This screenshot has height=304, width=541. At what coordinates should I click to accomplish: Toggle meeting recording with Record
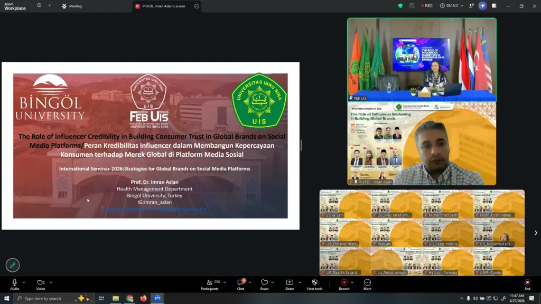pyautogui.click(x=344, y=284)
